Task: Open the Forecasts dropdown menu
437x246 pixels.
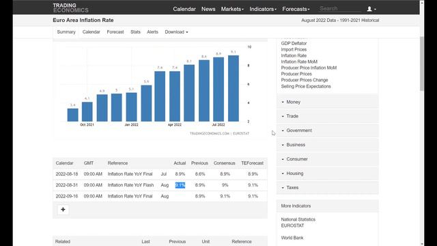Action: (x=296, y=9)
